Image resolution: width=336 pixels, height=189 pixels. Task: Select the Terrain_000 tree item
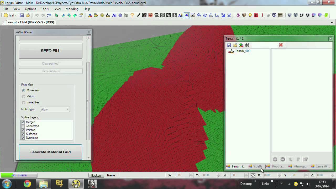click(243, 51)
